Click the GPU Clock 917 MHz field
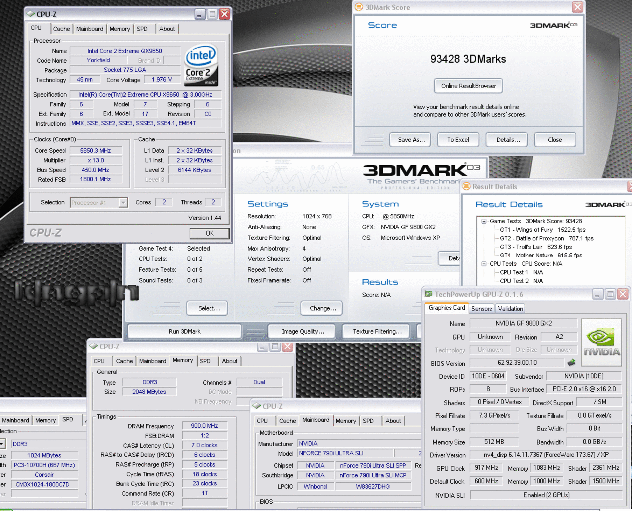 pos(486,468)
